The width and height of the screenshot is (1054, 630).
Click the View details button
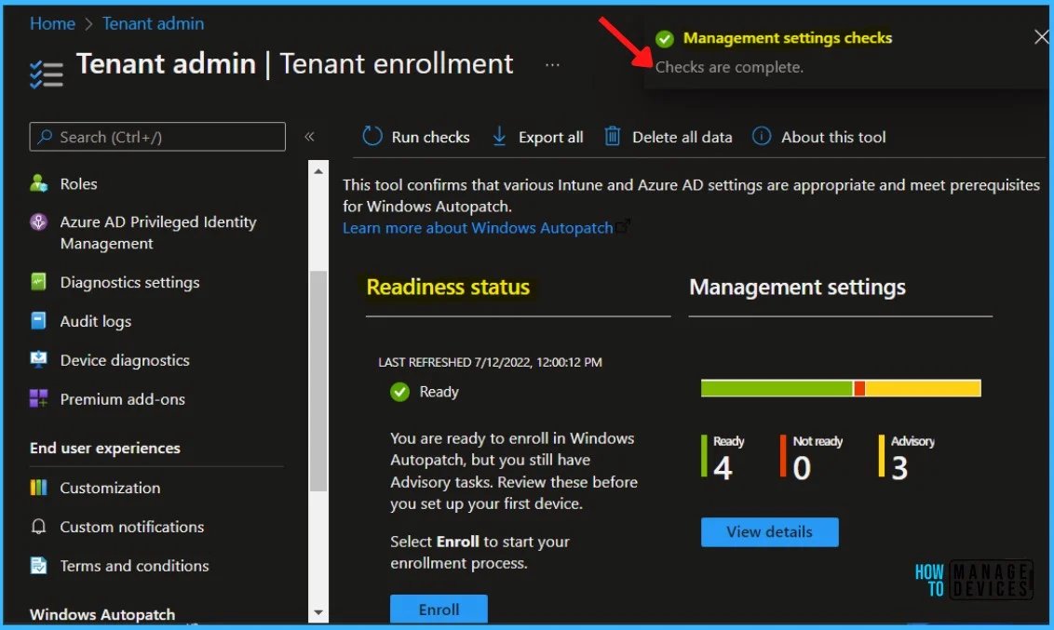point(770,532)
